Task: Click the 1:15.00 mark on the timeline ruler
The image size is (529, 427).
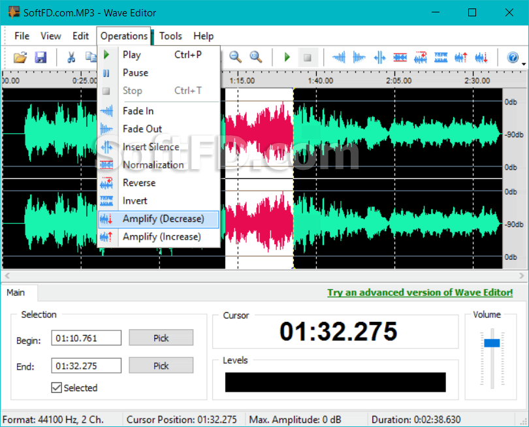Action: click(x=242, y=80)
